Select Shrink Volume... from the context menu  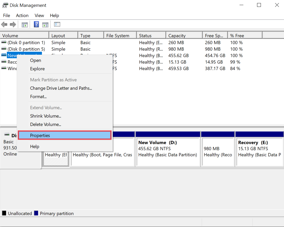pyautogui.click(x=65, y=116)
